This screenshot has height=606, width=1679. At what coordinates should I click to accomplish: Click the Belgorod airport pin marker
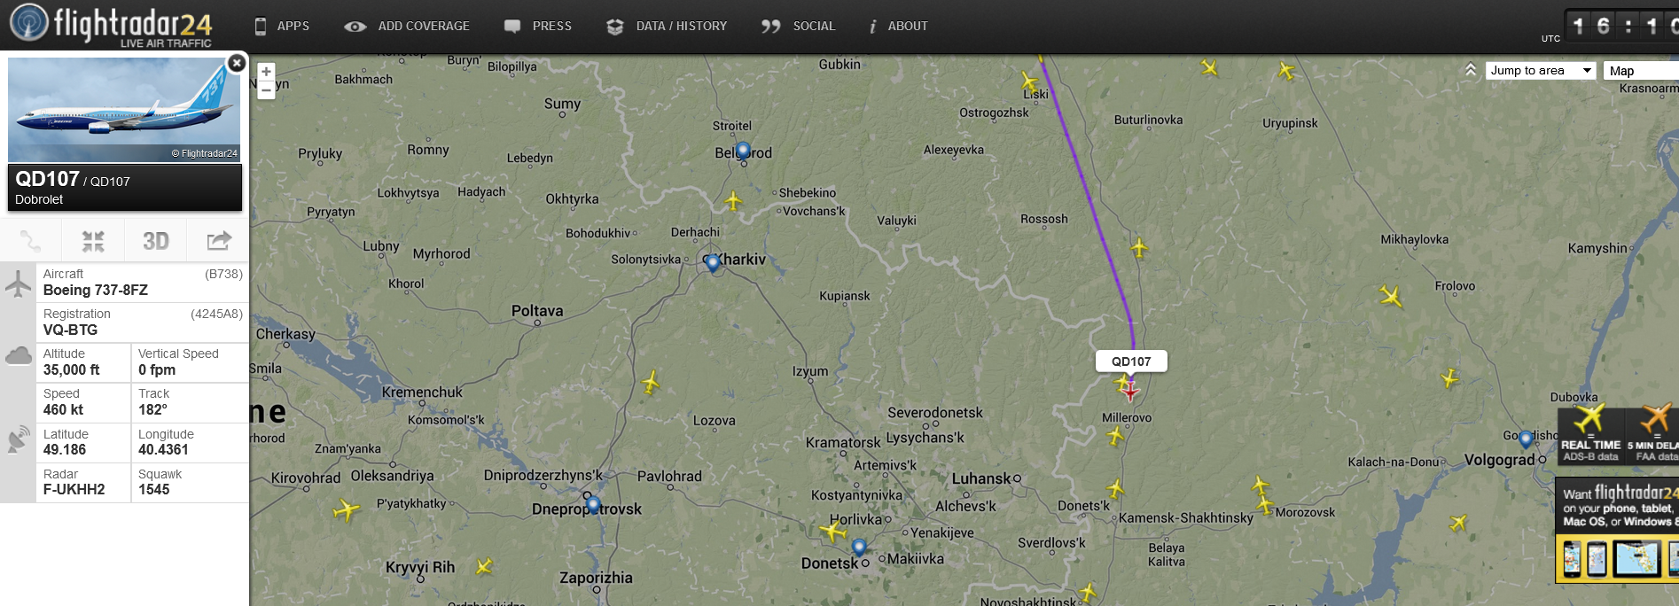pyautogui.click(x=743, y=151)
